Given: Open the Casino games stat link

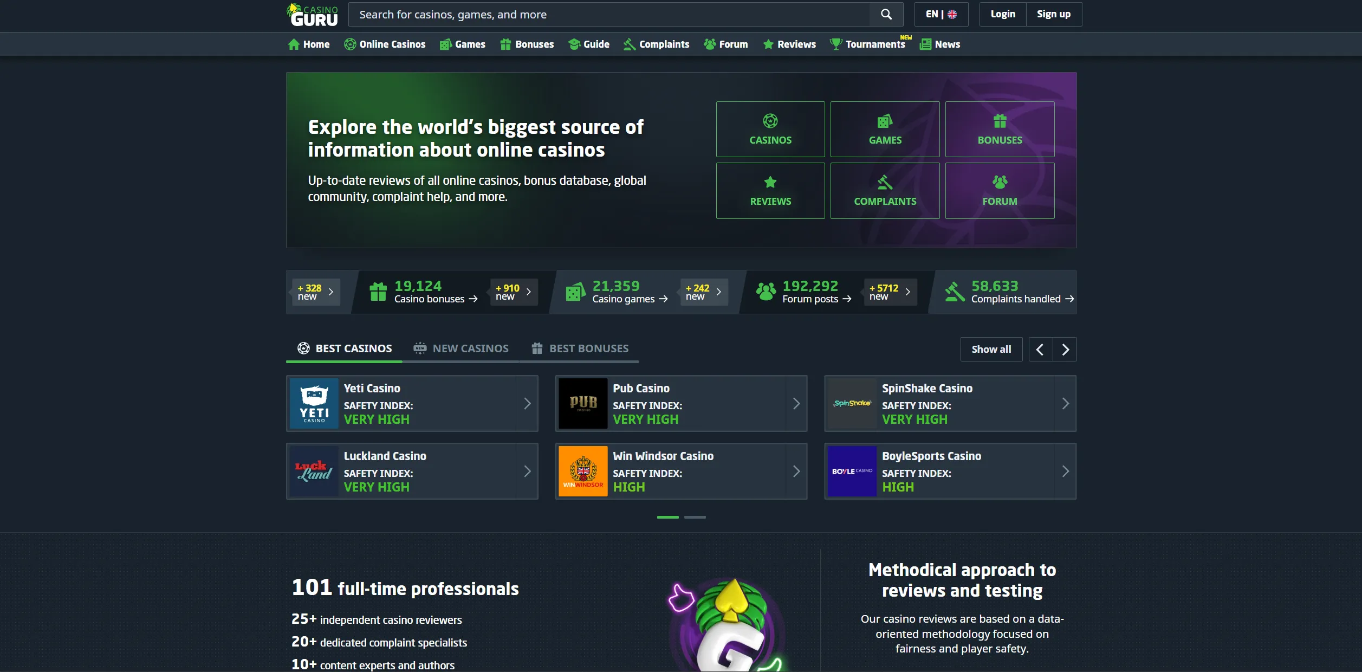Looking at the screenshot, I should (x=630, y=299).
